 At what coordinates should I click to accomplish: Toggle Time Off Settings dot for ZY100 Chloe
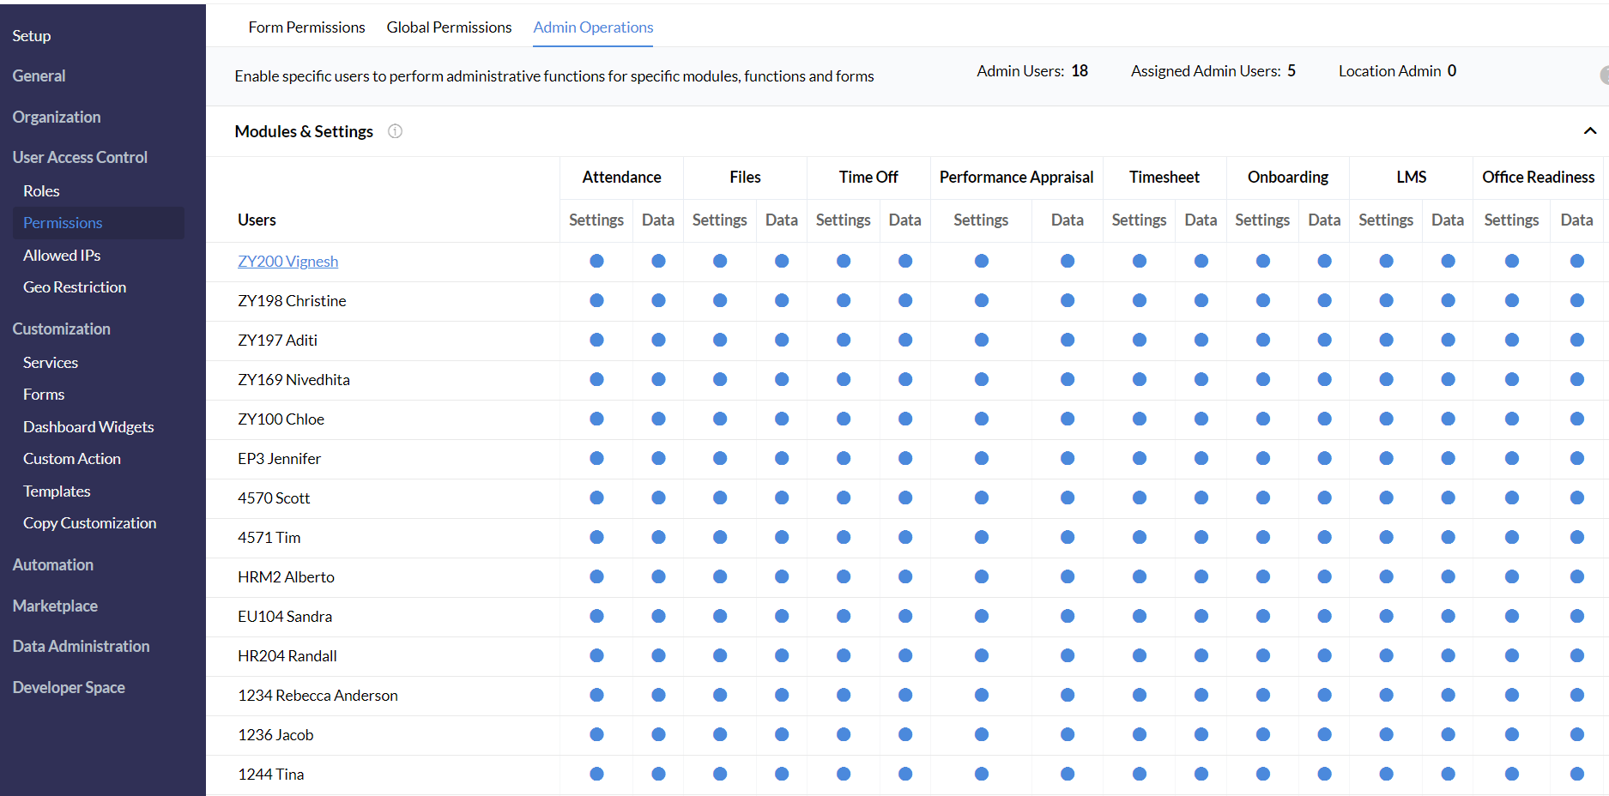(x=844, y=419)
